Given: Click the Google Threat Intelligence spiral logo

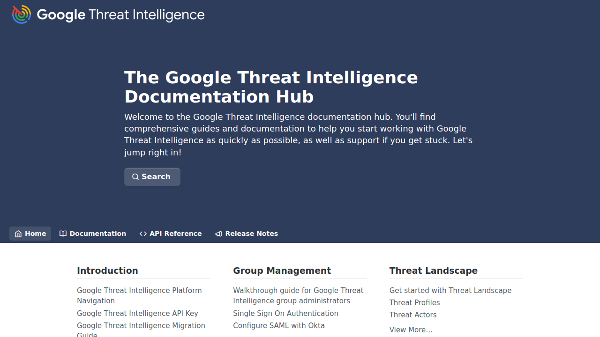Looking at the screenshot, I should pyautogui.click(x=22, y=15).
